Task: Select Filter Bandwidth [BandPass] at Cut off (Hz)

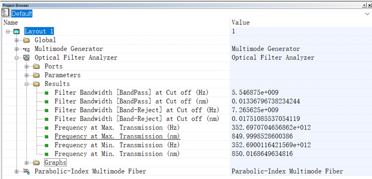Action: (133, 93)
